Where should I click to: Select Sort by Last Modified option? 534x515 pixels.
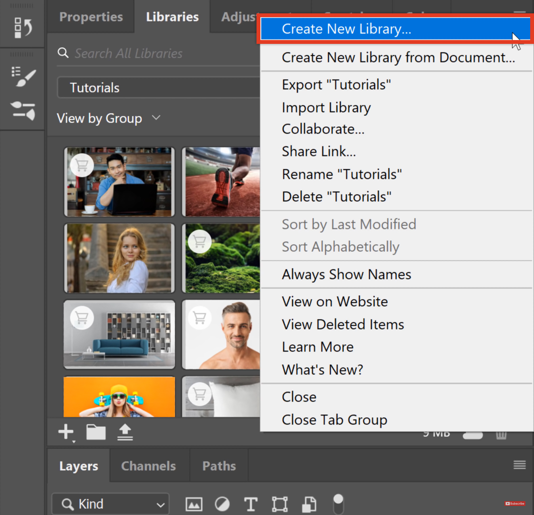397,225
